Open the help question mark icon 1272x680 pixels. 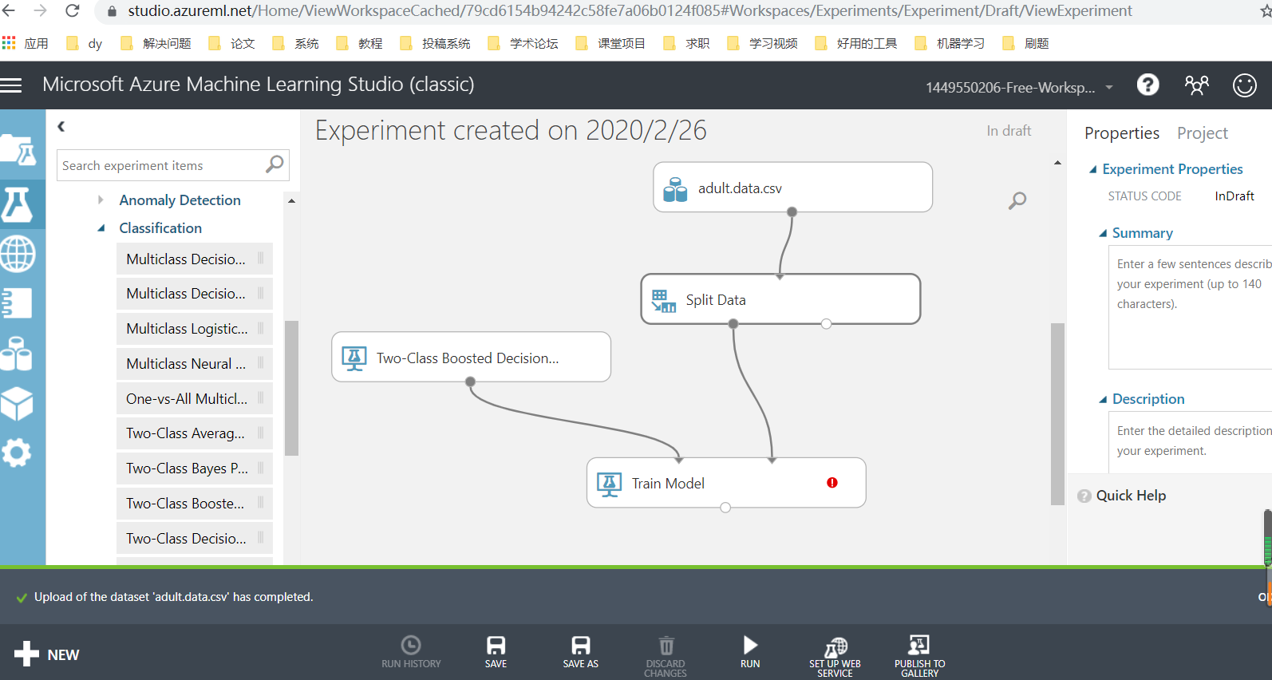pos(1148,85)
